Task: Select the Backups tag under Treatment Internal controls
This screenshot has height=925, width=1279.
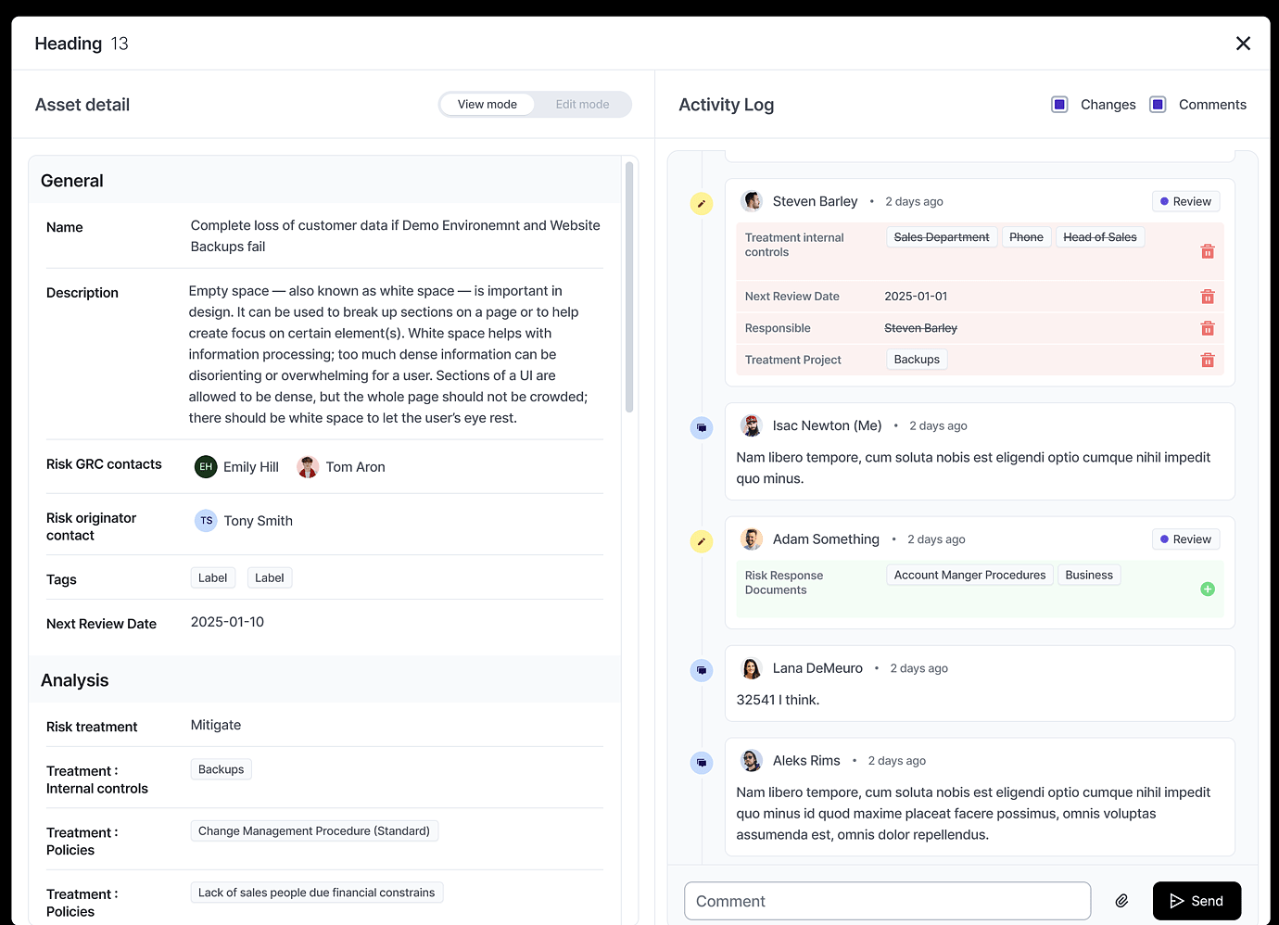Action: (x=221, y=768)
